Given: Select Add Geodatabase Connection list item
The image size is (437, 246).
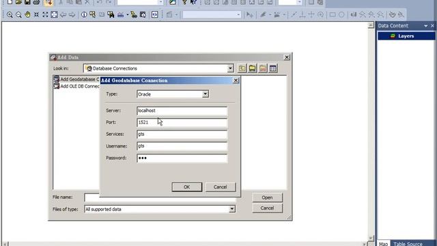Looking at the screenshot, I should coord(76,79).
